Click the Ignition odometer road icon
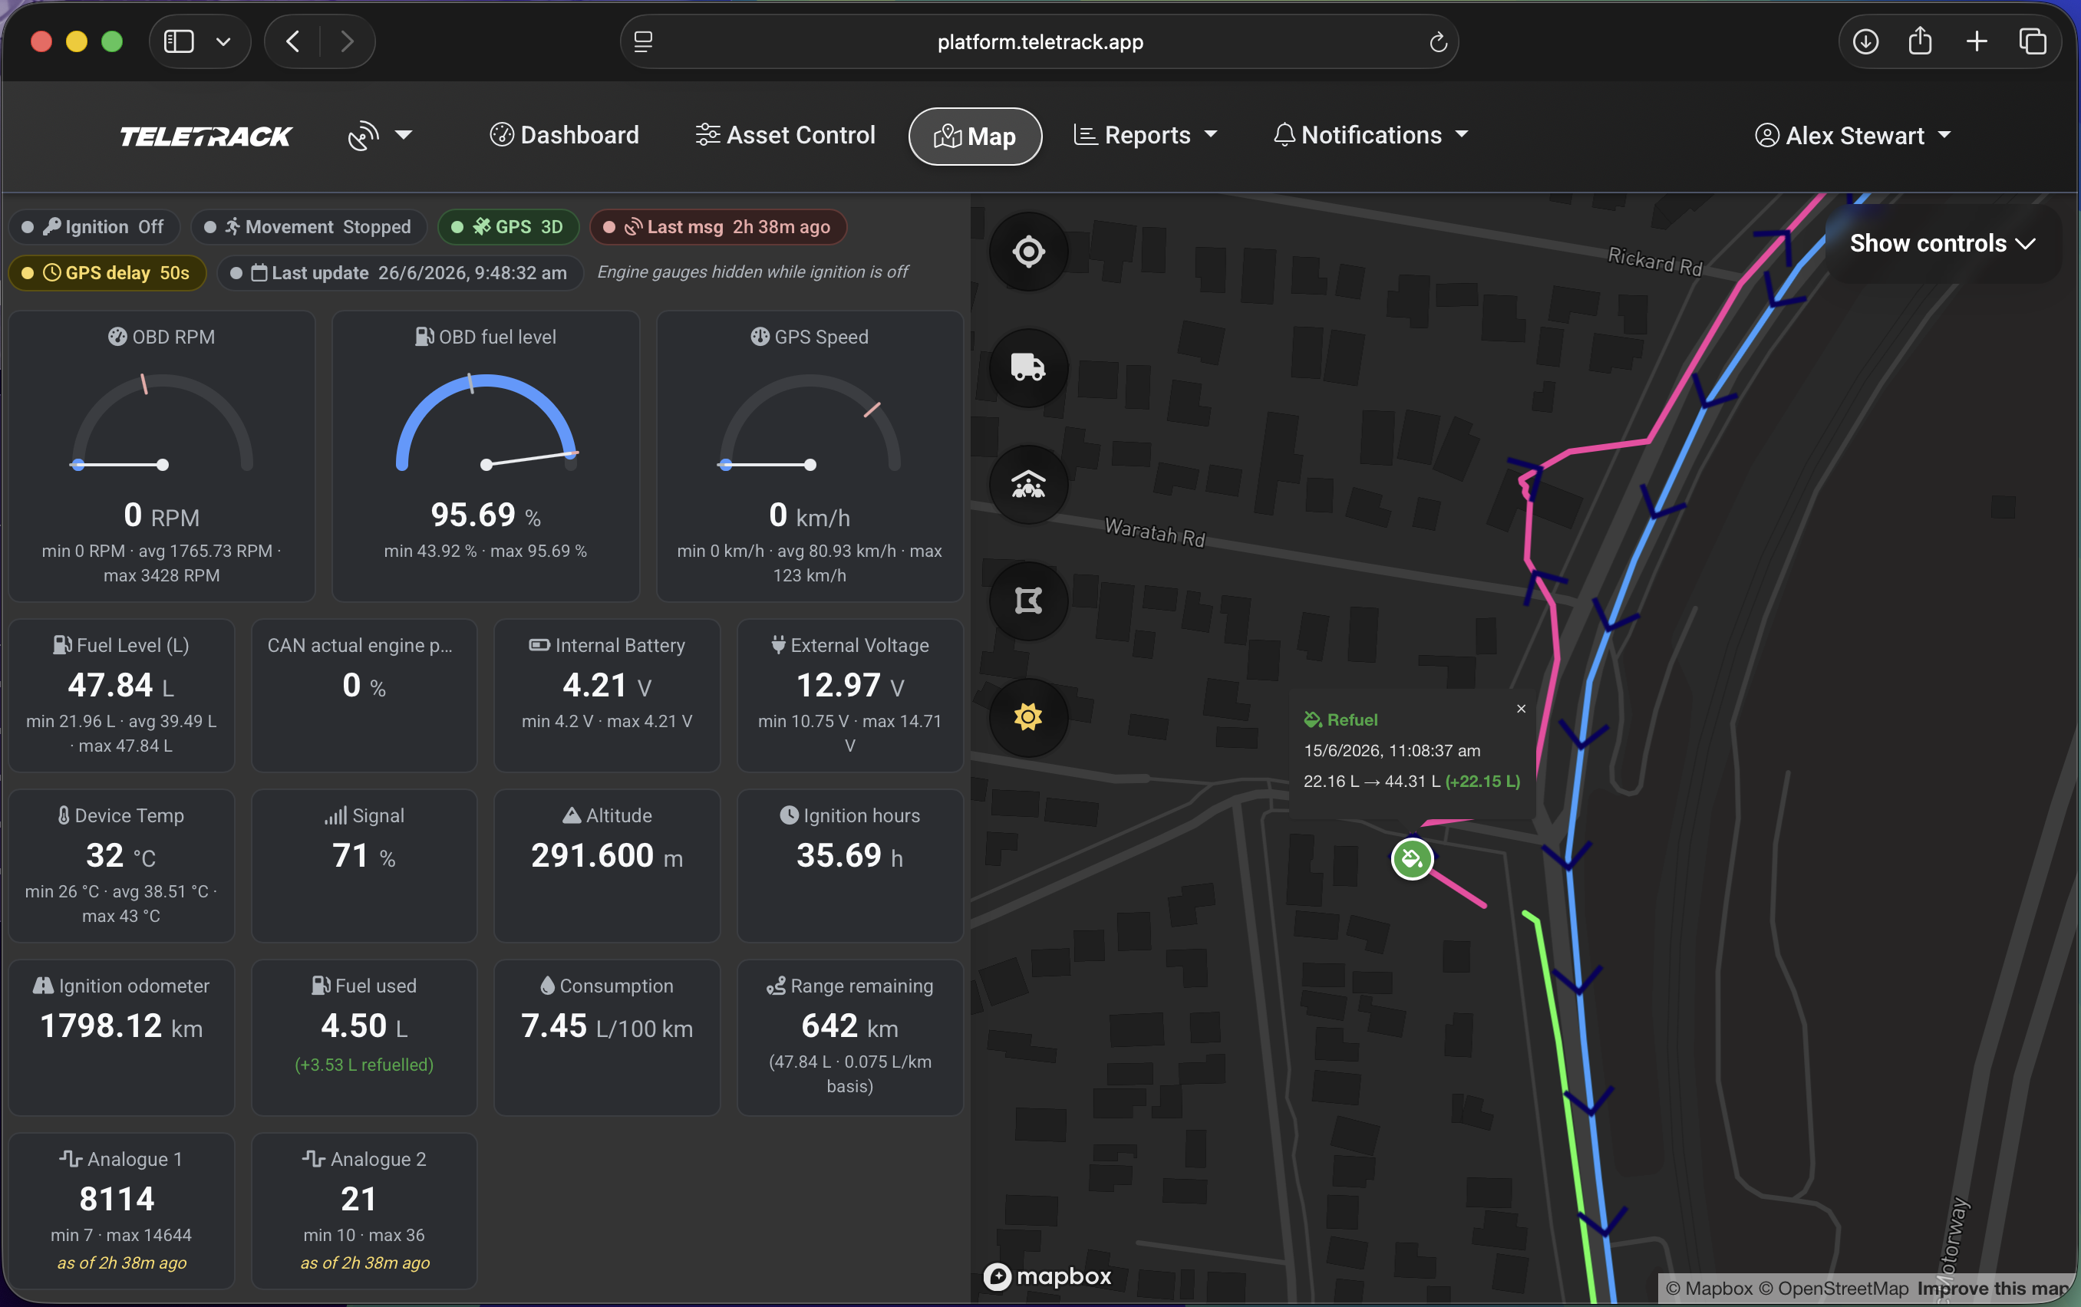This screenshot has width=2081, height=1307. 43,985
